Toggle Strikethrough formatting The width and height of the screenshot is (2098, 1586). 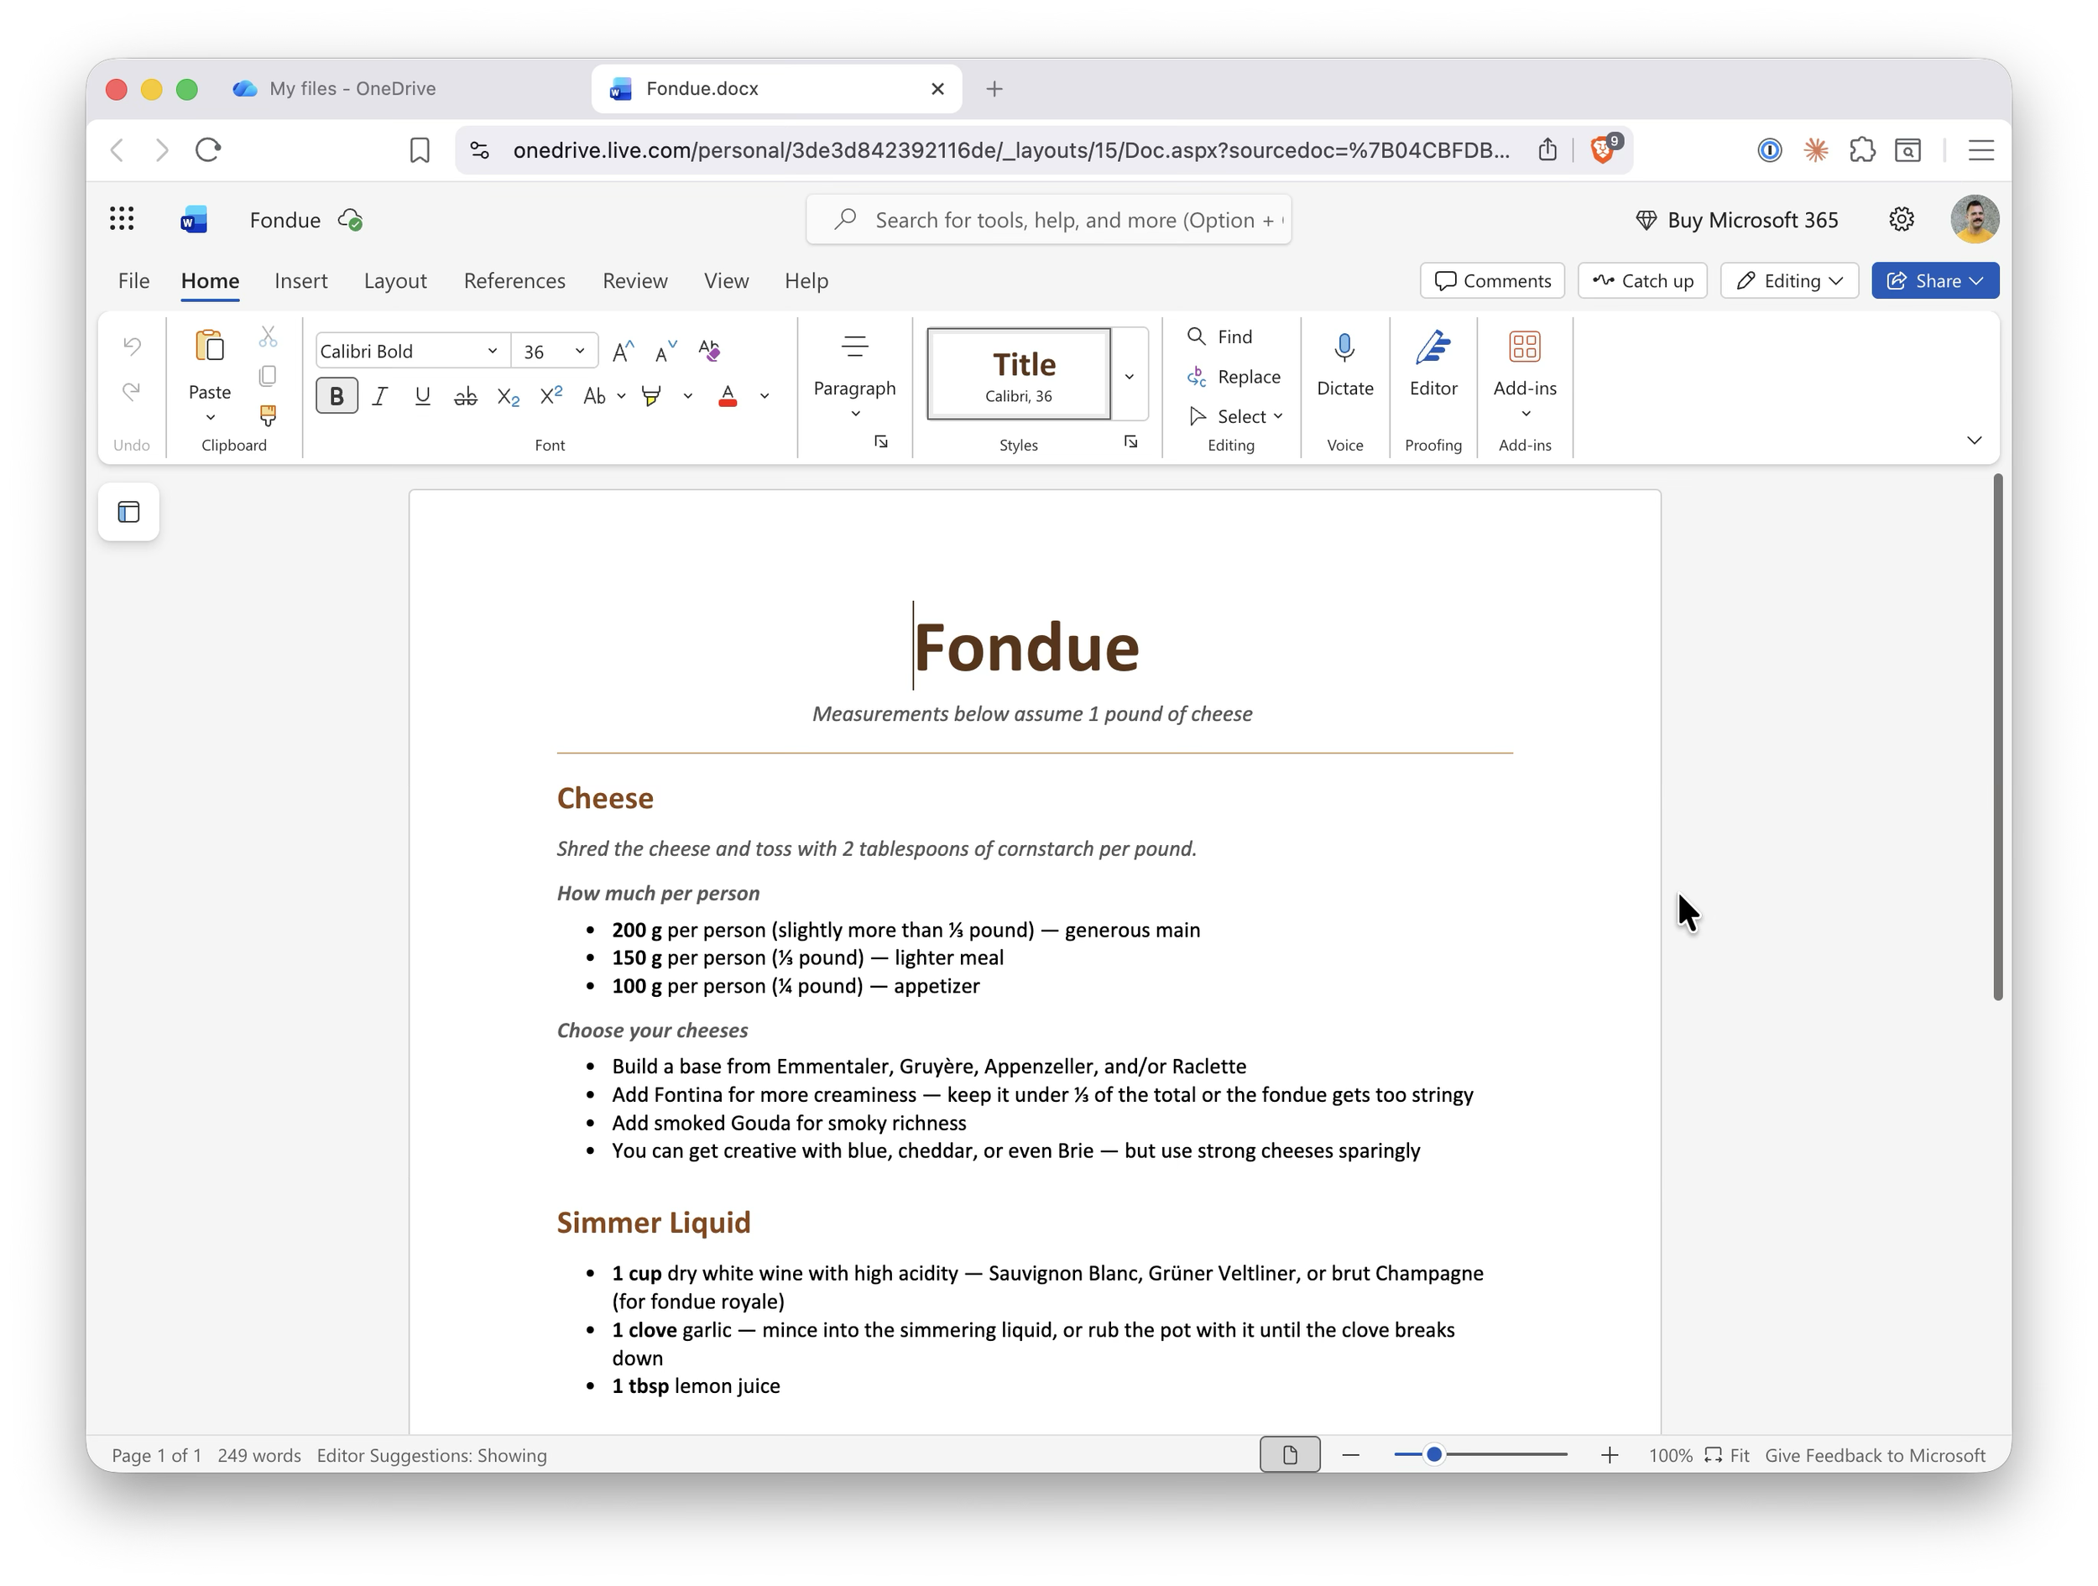[466, 396]
